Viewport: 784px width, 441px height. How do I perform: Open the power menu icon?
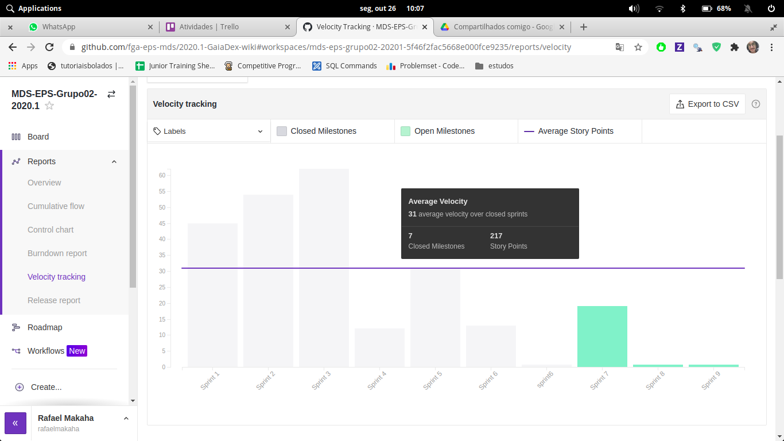pyautogui.click(x=771, y=9)
